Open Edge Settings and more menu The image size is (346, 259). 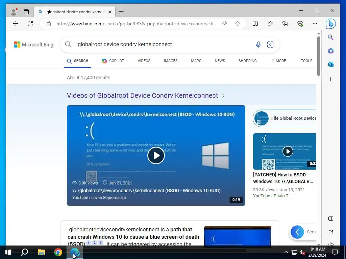pyautogui.click(x=315, y=24)
